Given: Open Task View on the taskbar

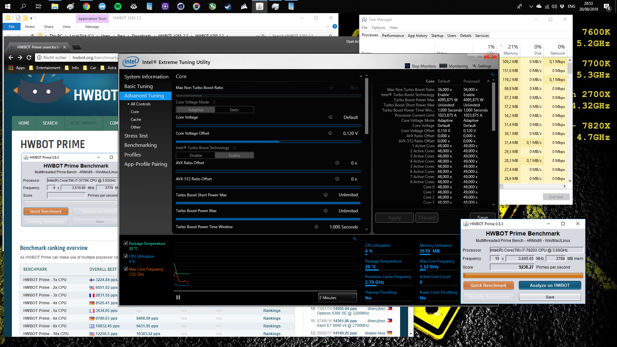Looking at the screenshot, I should pyautogui.click(x=39, y=6).
